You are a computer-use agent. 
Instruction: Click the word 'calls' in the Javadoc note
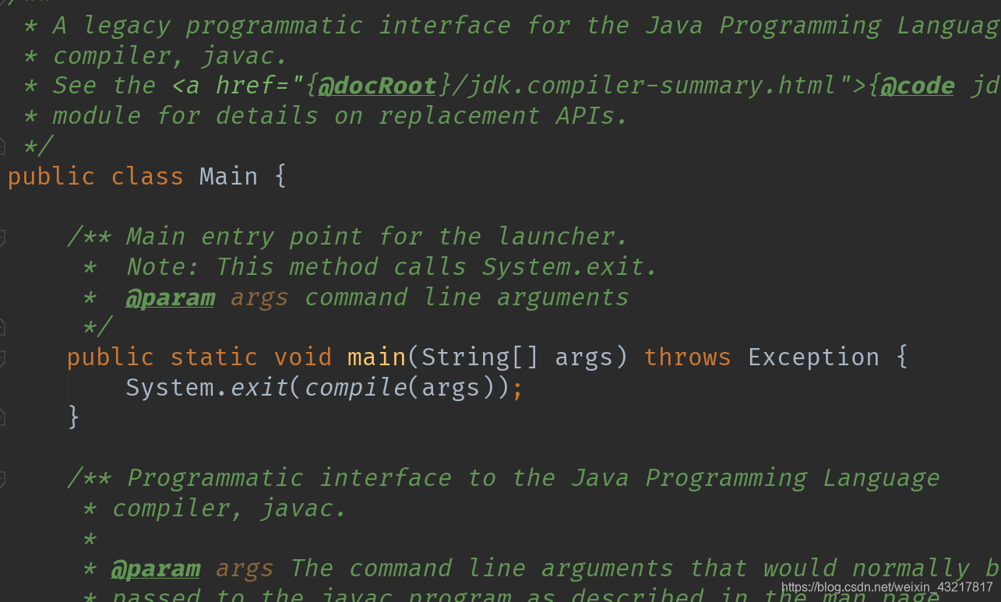pyautogui.click(x=429, y=266)
